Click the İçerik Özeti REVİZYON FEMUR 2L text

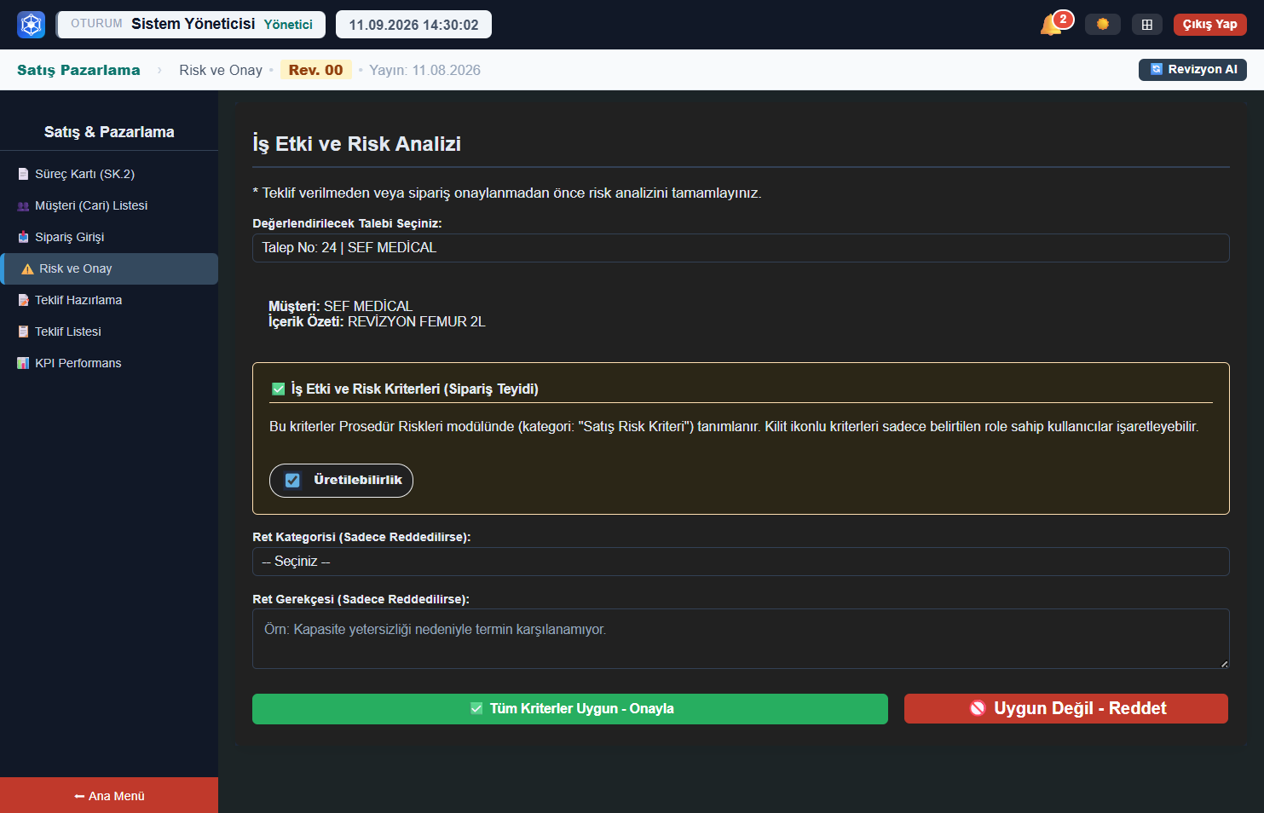point(377,322)
